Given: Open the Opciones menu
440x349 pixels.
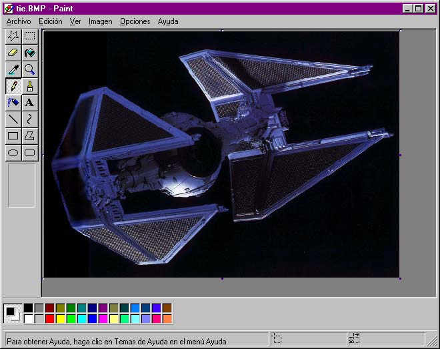Looking at the screenshot, I should (135, 21).
